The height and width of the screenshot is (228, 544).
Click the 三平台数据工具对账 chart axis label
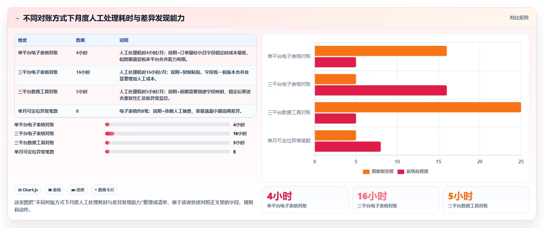289,112
